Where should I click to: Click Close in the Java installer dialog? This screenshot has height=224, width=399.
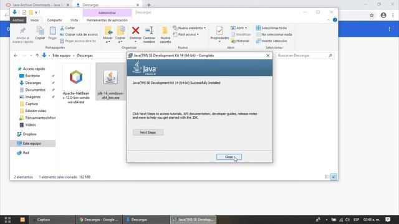(x=229, y=157)
